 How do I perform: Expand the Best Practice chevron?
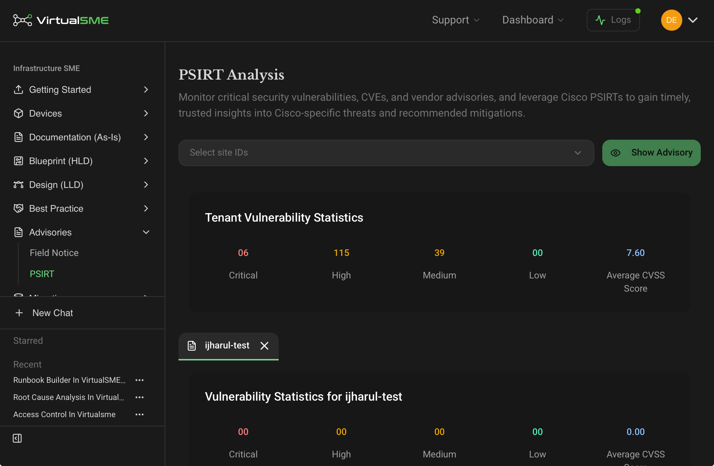pyautogui.click(x=146, y=208)
